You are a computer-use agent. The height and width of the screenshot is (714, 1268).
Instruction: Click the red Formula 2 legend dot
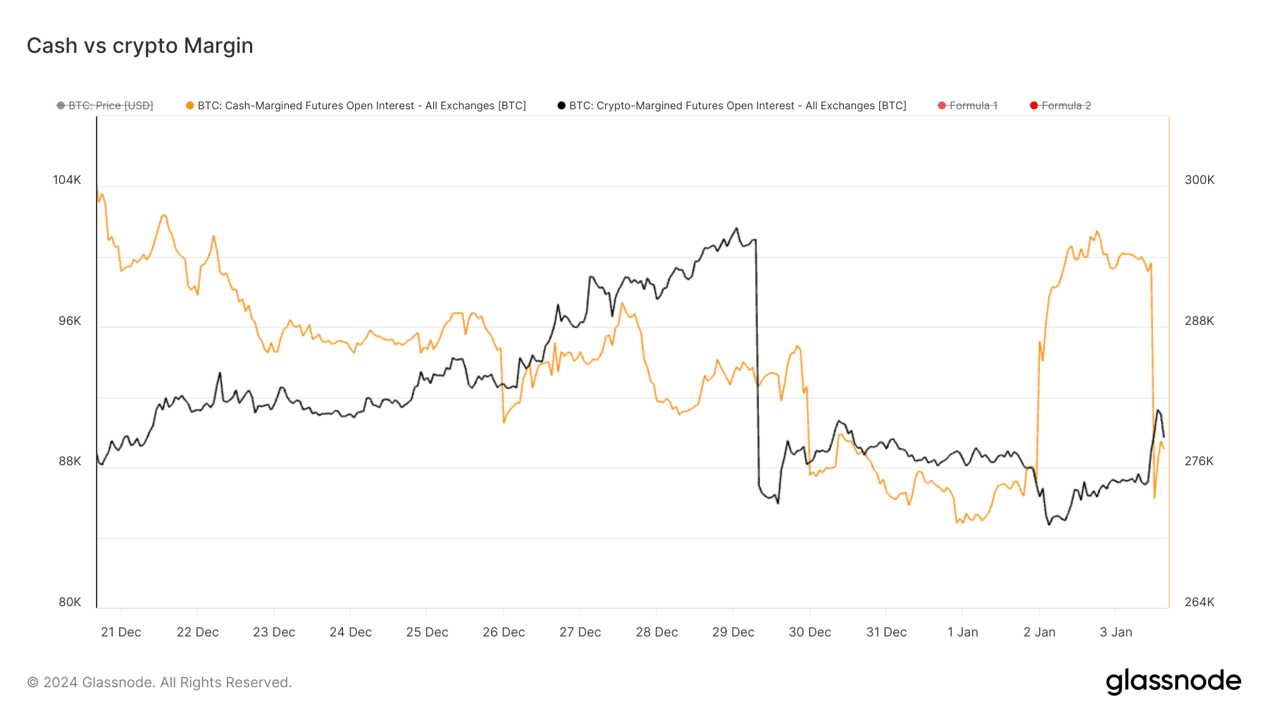(x=1033, y=105)
